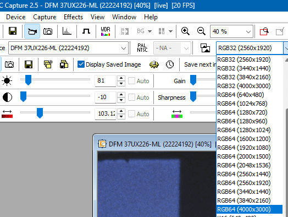Open the Effects menu
Viewport: 288px width, 217px height.
[x=73, y=17]
